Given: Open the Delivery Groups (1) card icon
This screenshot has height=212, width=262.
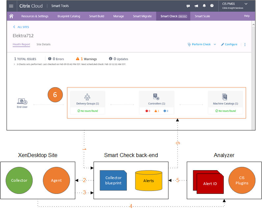Looking at the screenshot, I should click(x=87, y=97).
